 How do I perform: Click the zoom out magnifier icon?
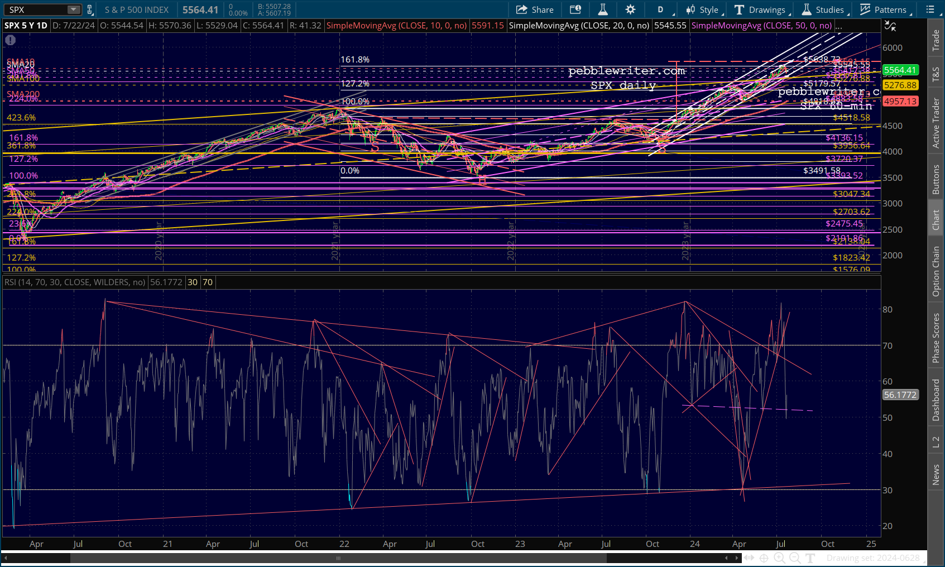point(795,558)
